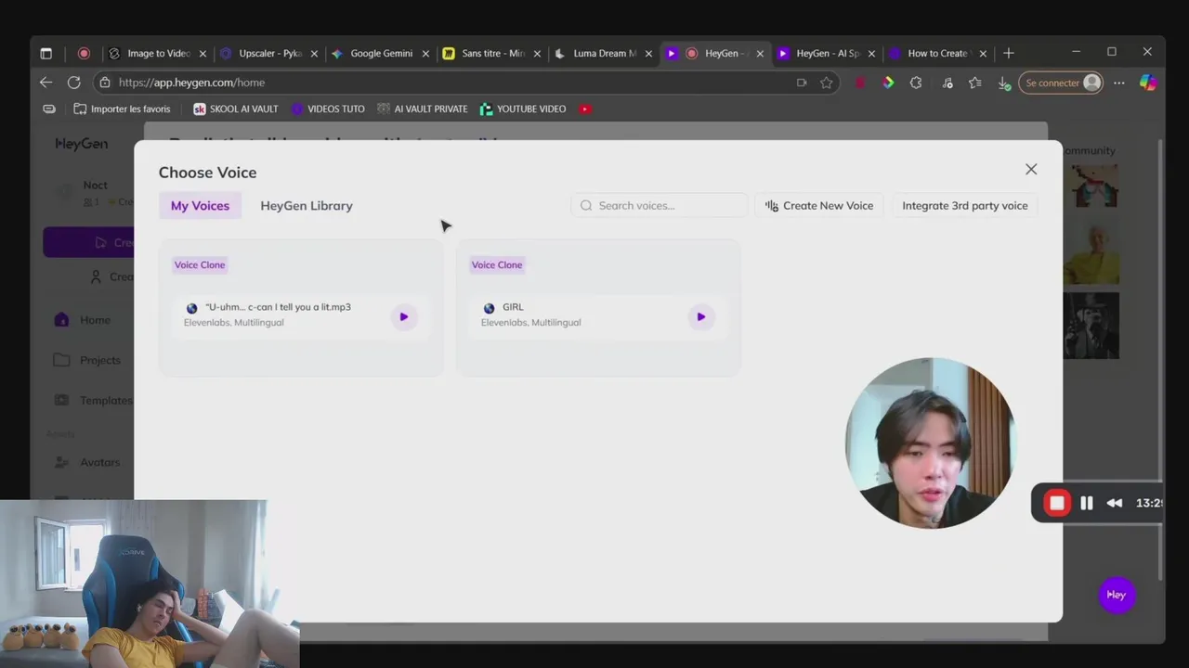Image resolution: width=1189 pixels, height=668 pixels.
Task: Click Projects in HeyGen sidebar behind dialog
Action: point(88,360)
